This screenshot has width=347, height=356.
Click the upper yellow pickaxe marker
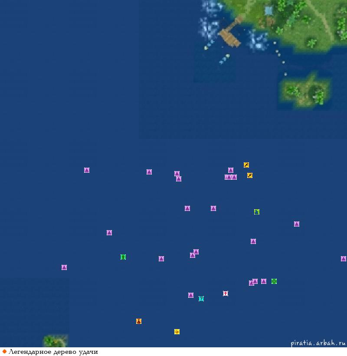click(246, 165)
